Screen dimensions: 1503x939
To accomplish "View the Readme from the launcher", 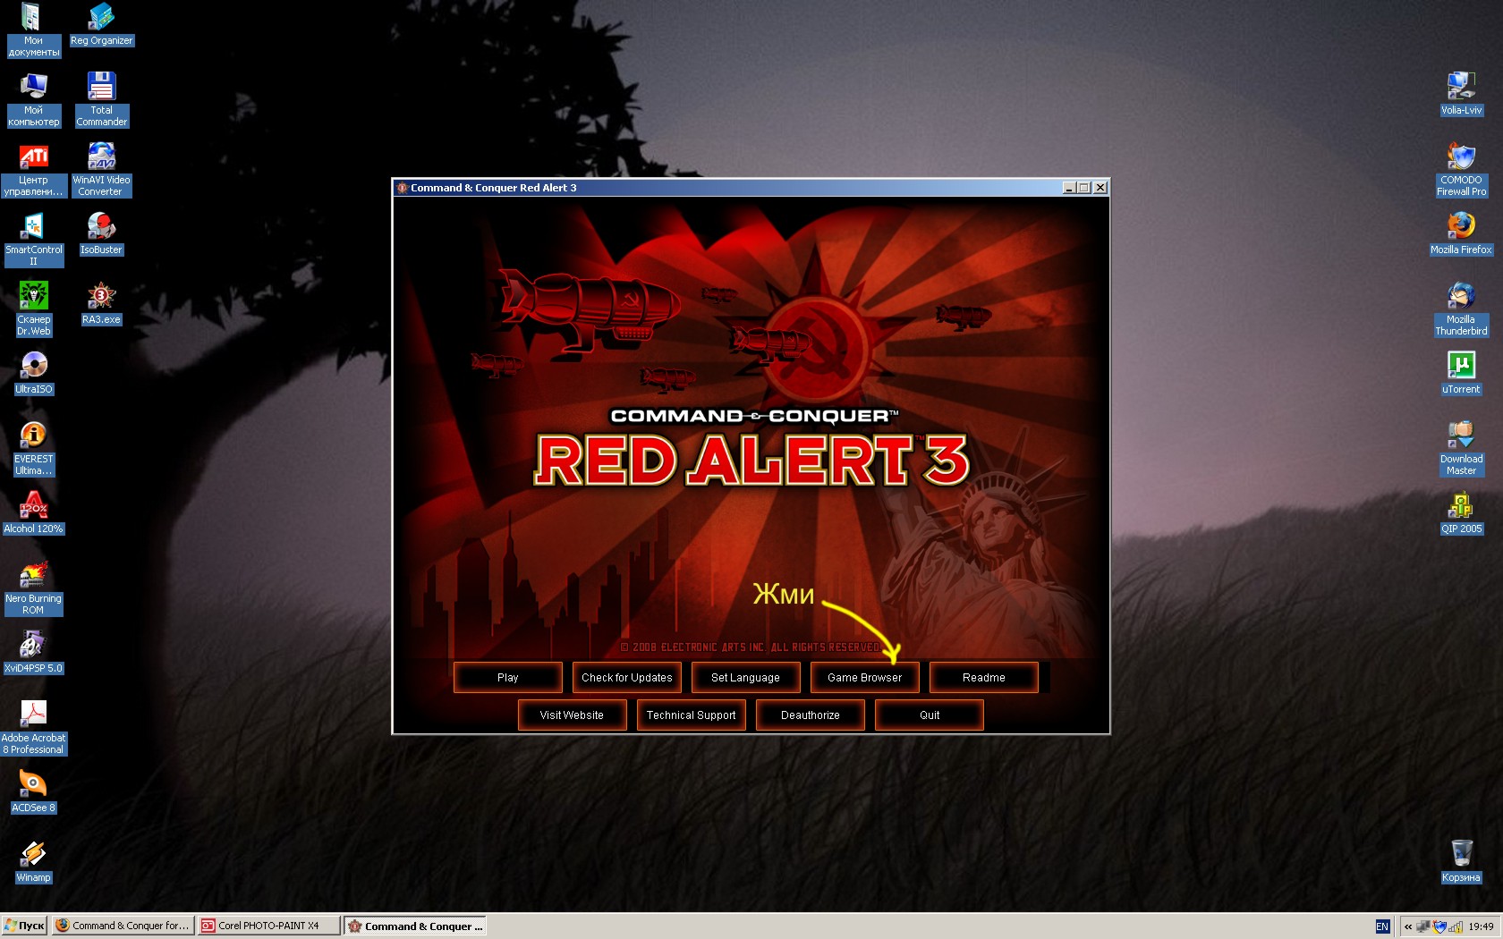I will [x=984, y=678].
